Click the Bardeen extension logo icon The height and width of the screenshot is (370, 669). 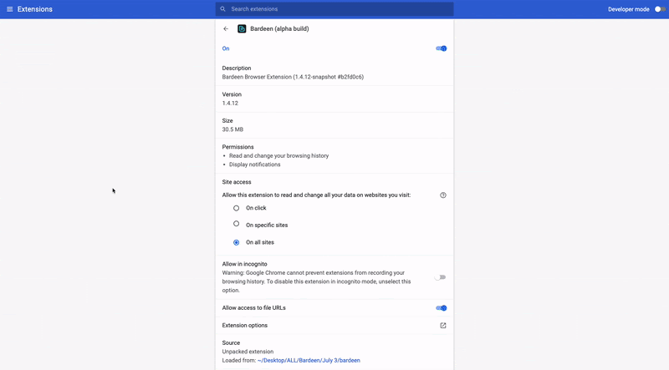coord(242,28)
